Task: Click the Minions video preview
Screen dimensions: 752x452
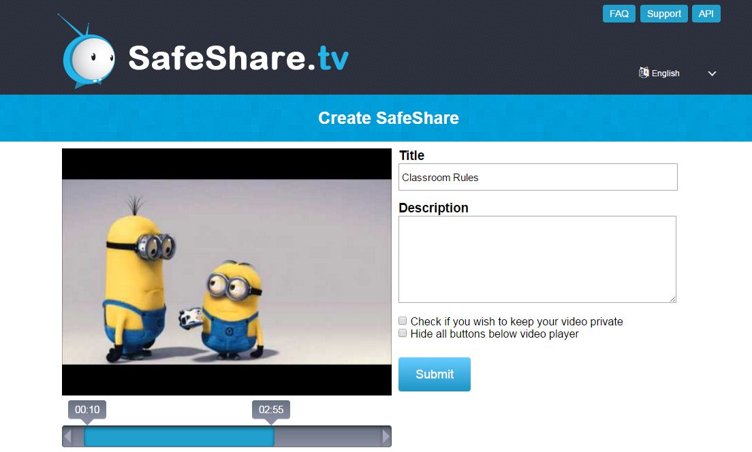Action: (x=227, y=272)
